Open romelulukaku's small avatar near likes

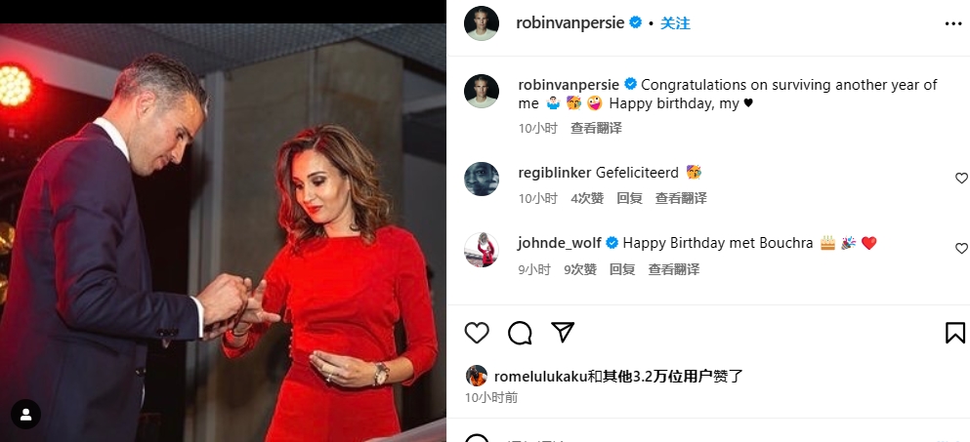(x=476, y=376)
